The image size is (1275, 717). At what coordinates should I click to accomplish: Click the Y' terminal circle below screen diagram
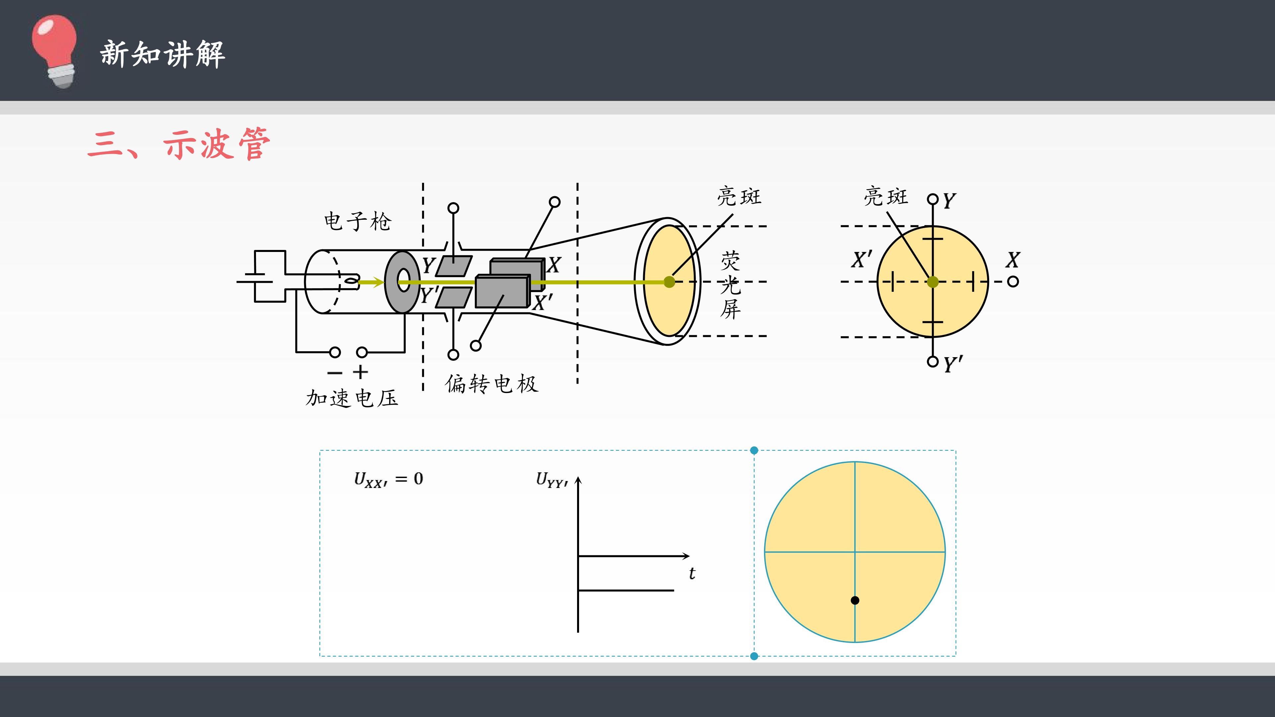pos(932,362)
